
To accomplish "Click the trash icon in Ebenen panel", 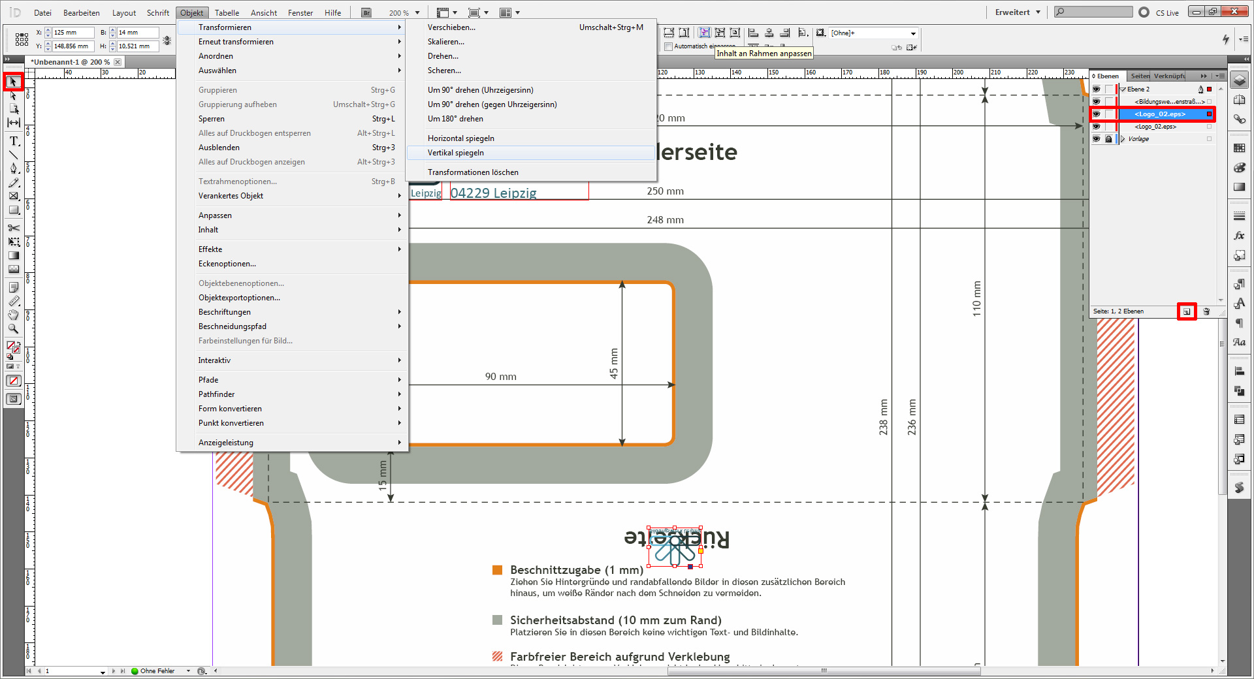I will coord(1206,311).
